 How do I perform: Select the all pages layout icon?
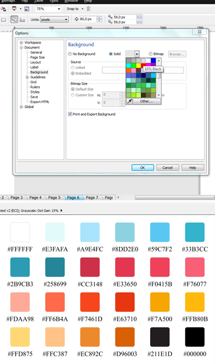point(14,19)
